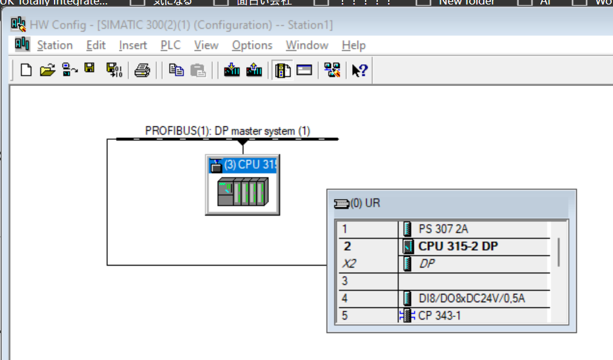Open Configure Network icon
Screen dimensions: 613x360
[332, 71]
